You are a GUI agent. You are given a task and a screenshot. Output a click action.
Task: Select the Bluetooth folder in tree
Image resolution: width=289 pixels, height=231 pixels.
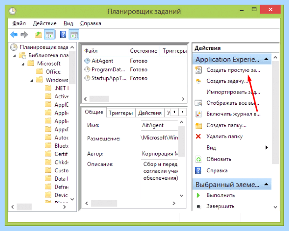(x=57, y=145)
